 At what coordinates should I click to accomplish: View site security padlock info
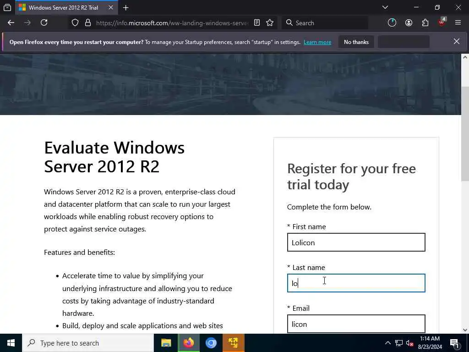click(x=87, y=23)
